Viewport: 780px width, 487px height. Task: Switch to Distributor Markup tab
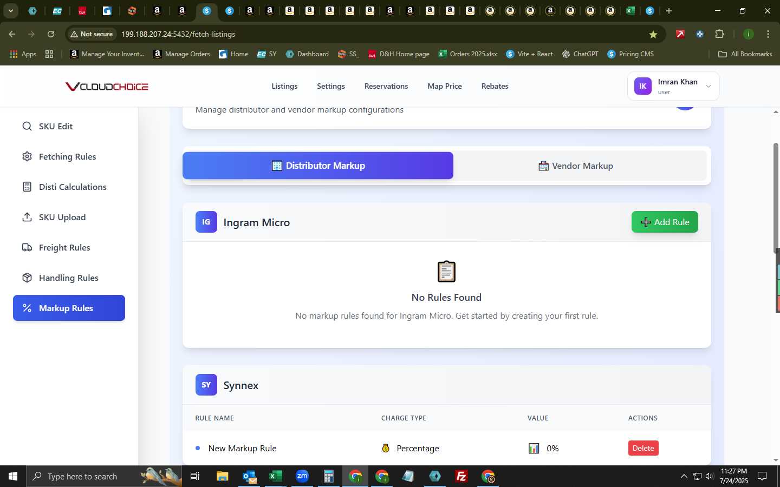(x=318, y=166)
